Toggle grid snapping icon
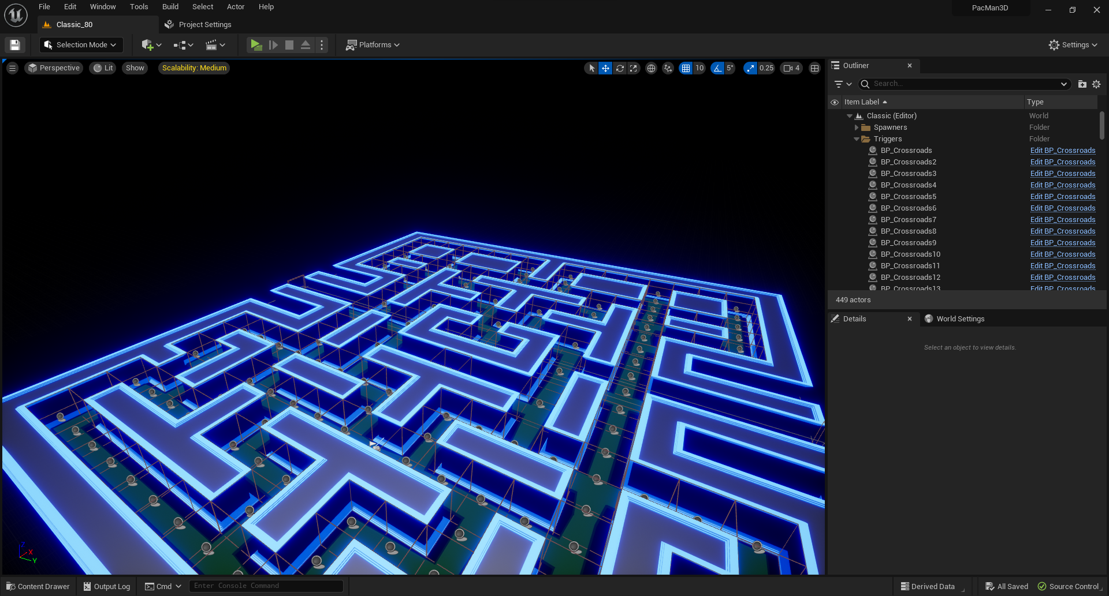 coord(686,68)
